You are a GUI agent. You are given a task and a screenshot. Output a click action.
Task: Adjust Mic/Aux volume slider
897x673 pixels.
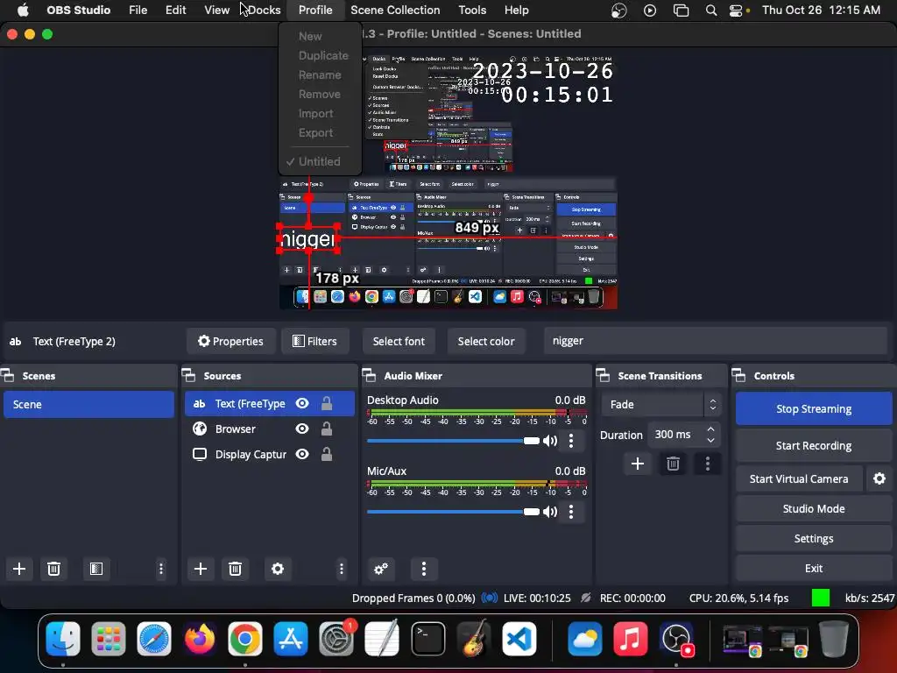pyautogui.click(x=453, y=512)
